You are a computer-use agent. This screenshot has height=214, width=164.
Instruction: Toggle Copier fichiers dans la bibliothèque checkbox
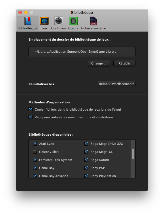[x=31, y=109]
